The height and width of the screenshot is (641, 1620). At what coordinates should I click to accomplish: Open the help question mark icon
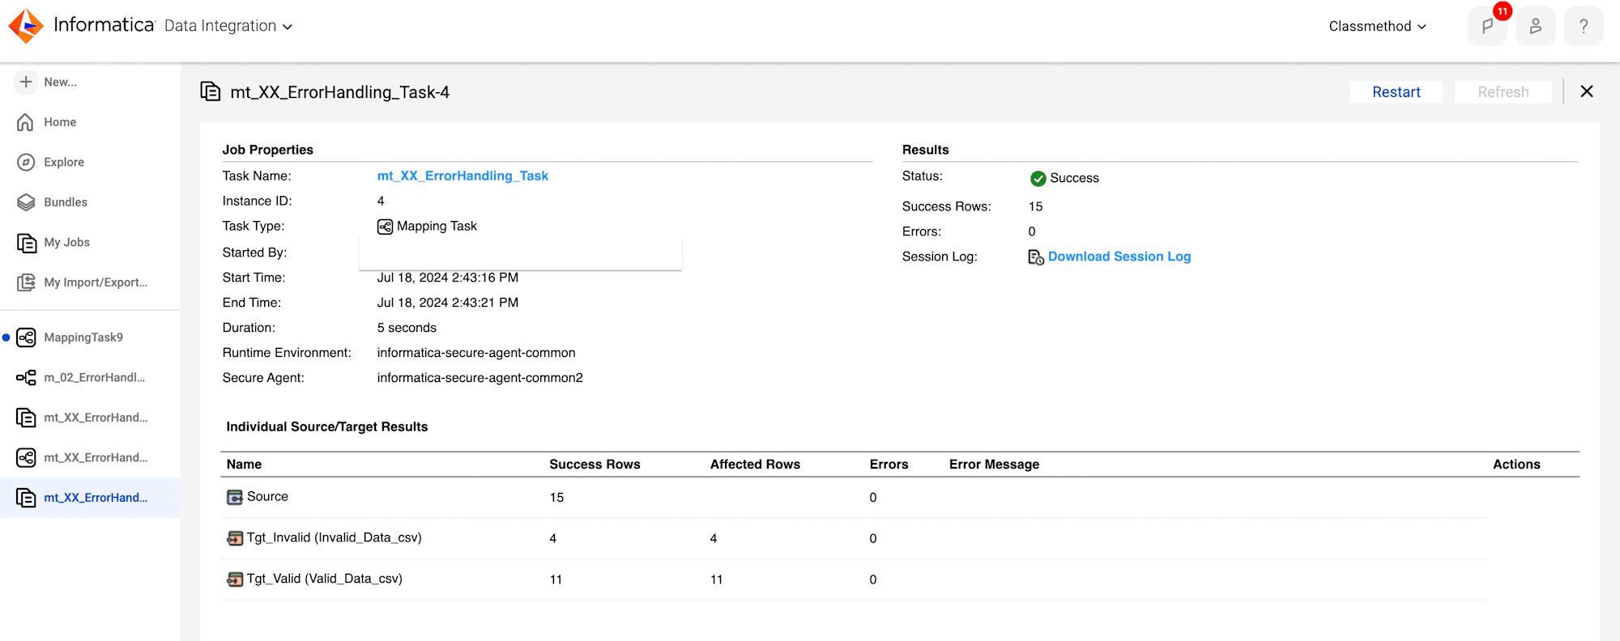pyautogui.click(x=1584, y=26)
